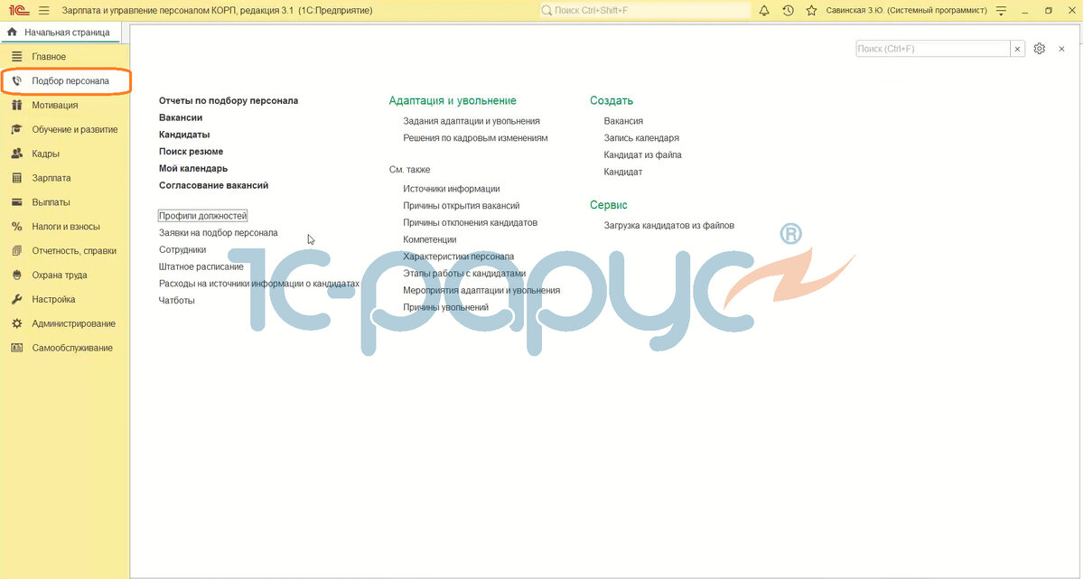
Task: Click the Зарплата wallet icon
Action: [x=16, y=178]
